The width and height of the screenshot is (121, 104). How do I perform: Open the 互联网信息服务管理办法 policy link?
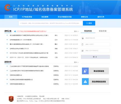[x=17, y=84]
